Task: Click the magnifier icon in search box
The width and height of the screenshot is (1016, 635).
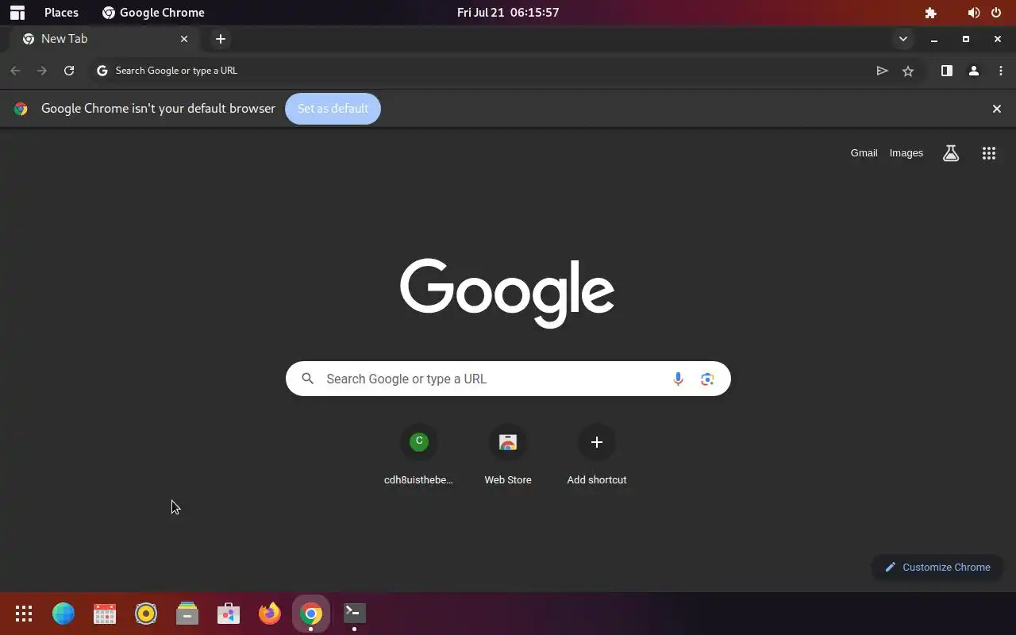Action: coord(308,379)
